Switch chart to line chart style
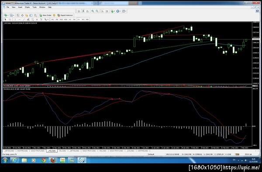262x172 pixels. 88,11
